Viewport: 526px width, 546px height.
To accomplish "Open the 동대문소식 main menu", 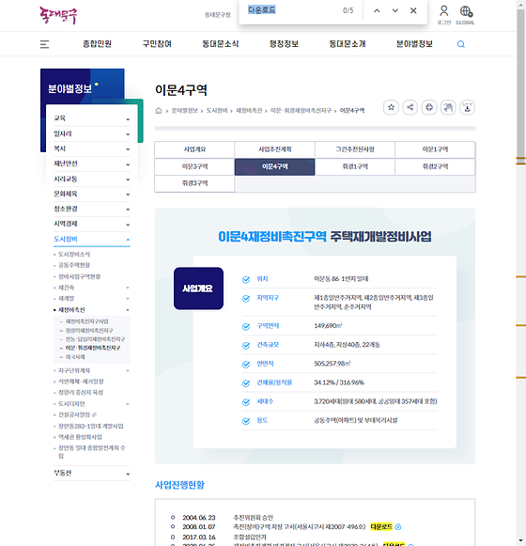I will 221,44.
